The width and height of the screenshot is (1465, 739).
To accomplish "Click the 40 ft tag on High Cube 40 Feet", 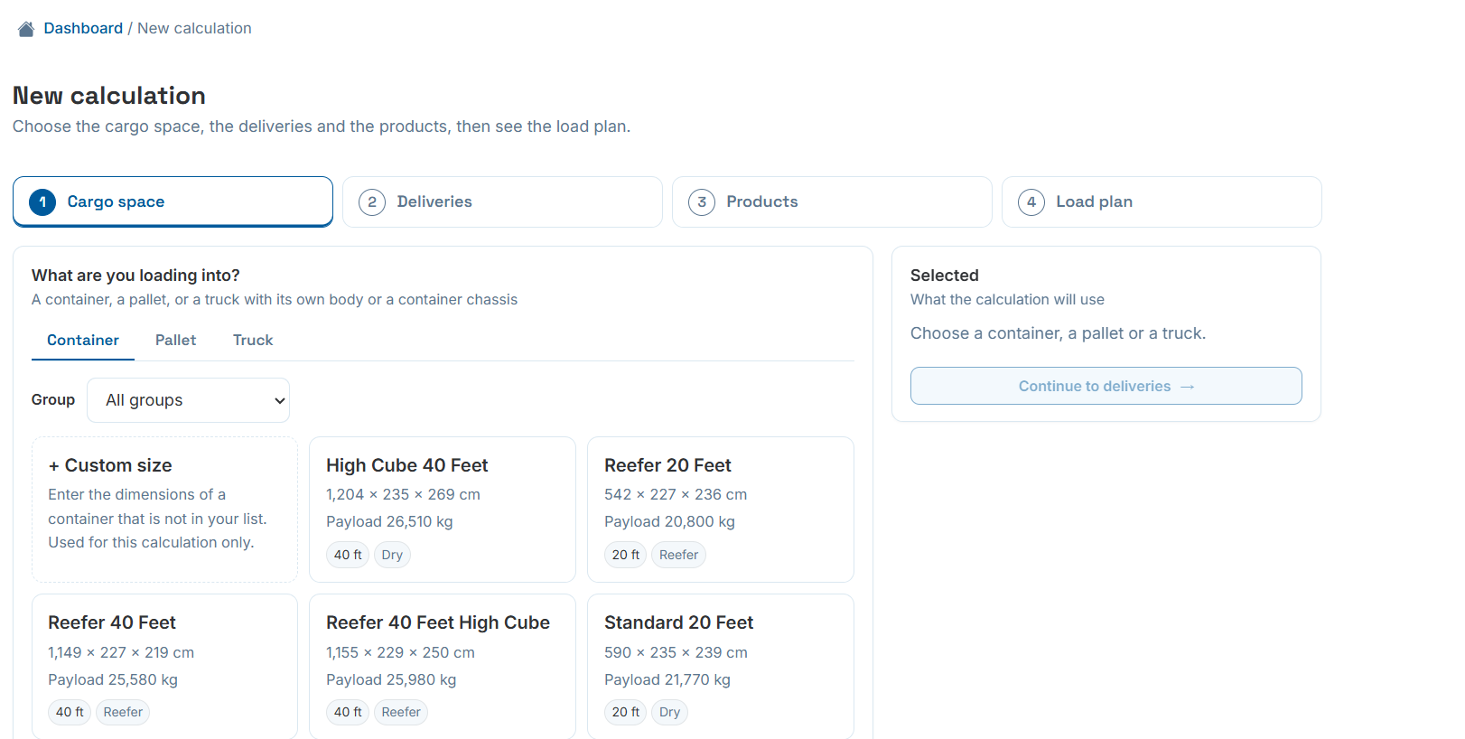I will click(348, 555).
